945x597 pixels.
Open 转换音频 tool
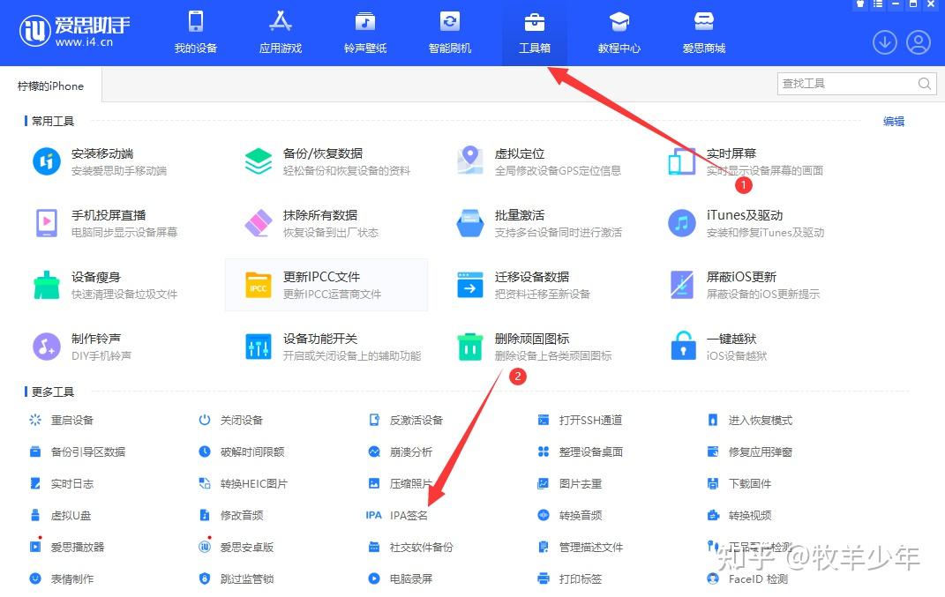click(x=570, y=516)
